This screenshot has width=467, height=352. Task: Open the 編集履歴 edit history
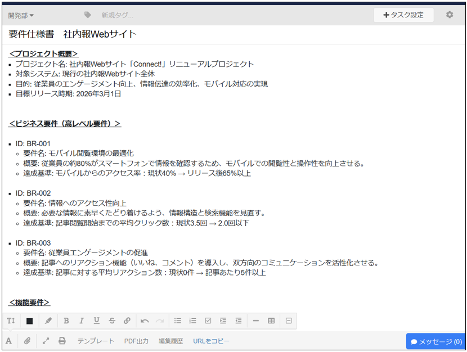pos(170,340)
